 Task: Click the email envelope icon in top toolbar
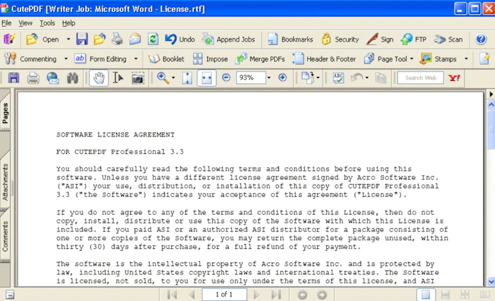point(135,39)
